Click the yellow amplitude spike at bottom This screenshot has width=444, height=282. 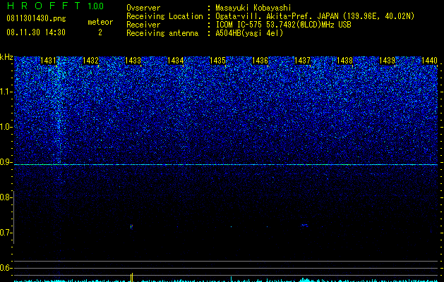[x=132, y=278]
